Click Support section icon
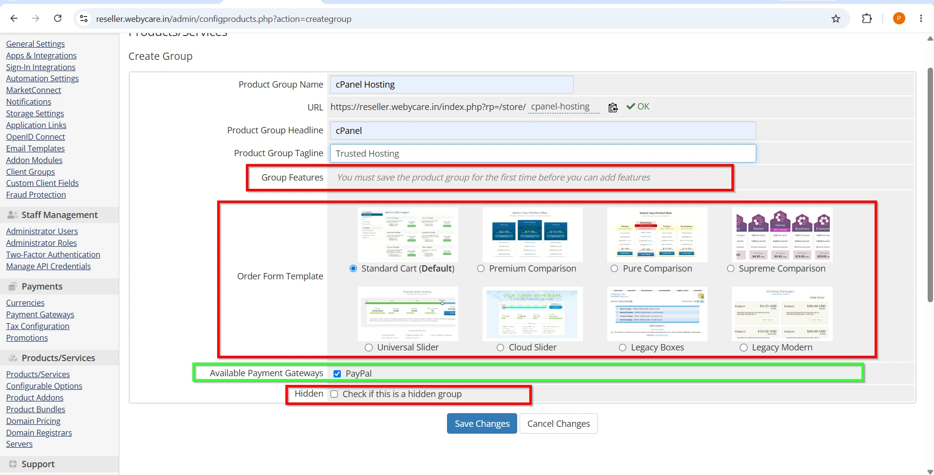The width and height of the screenshot is (934, 475). tap(13, 464)
